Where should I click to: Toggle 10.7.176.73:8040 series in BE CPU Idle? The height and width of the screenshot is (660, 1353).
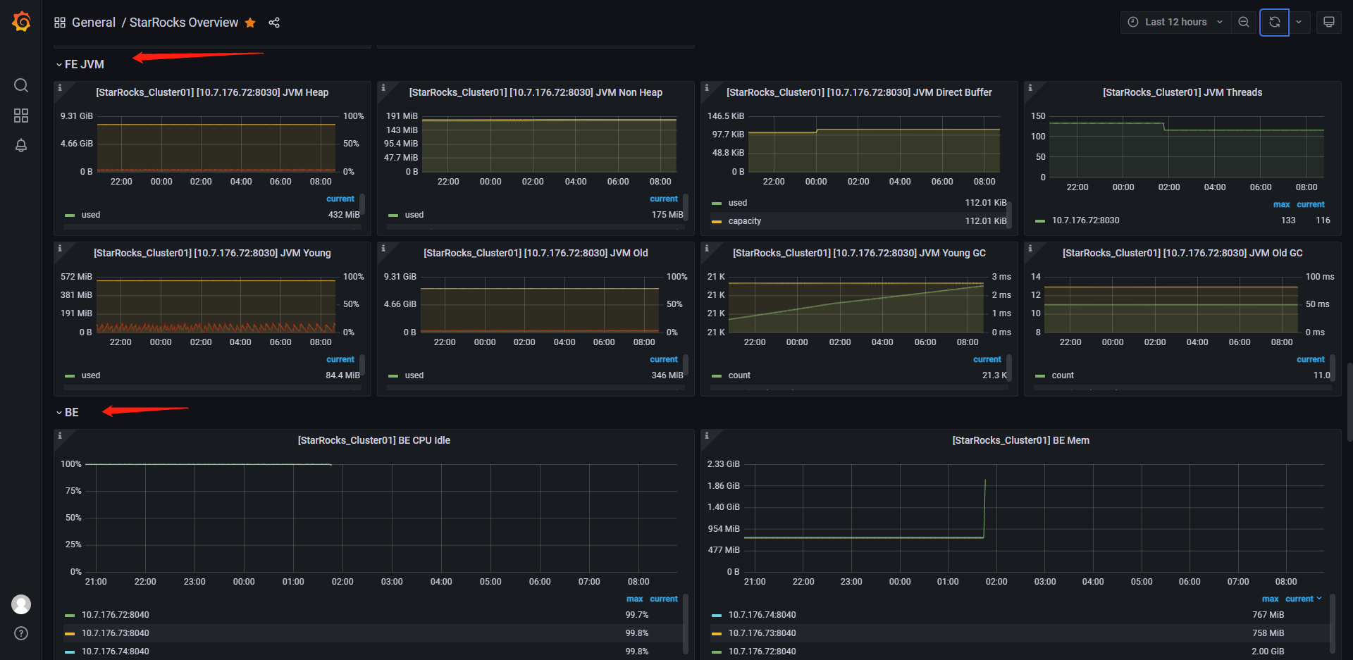[x=115, y=633]
